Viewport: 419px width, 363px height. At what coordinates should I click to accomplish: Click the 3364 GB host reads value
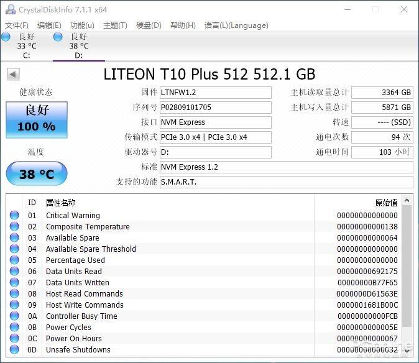tap(382, 93)
